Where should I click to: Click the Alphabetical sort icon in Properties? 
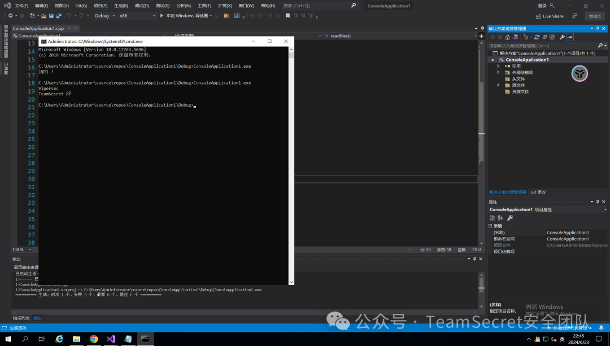tap(500, 218)
